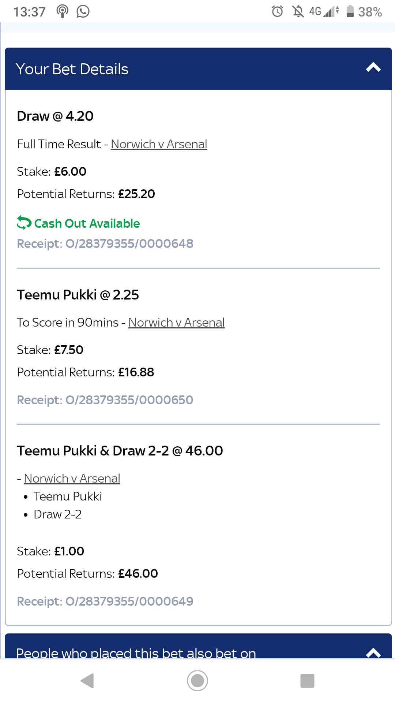Select Teemu Pukki & Draw 2-2 bet title
The height and width of the screenshot is (703, 395).
tap(120, 451)
